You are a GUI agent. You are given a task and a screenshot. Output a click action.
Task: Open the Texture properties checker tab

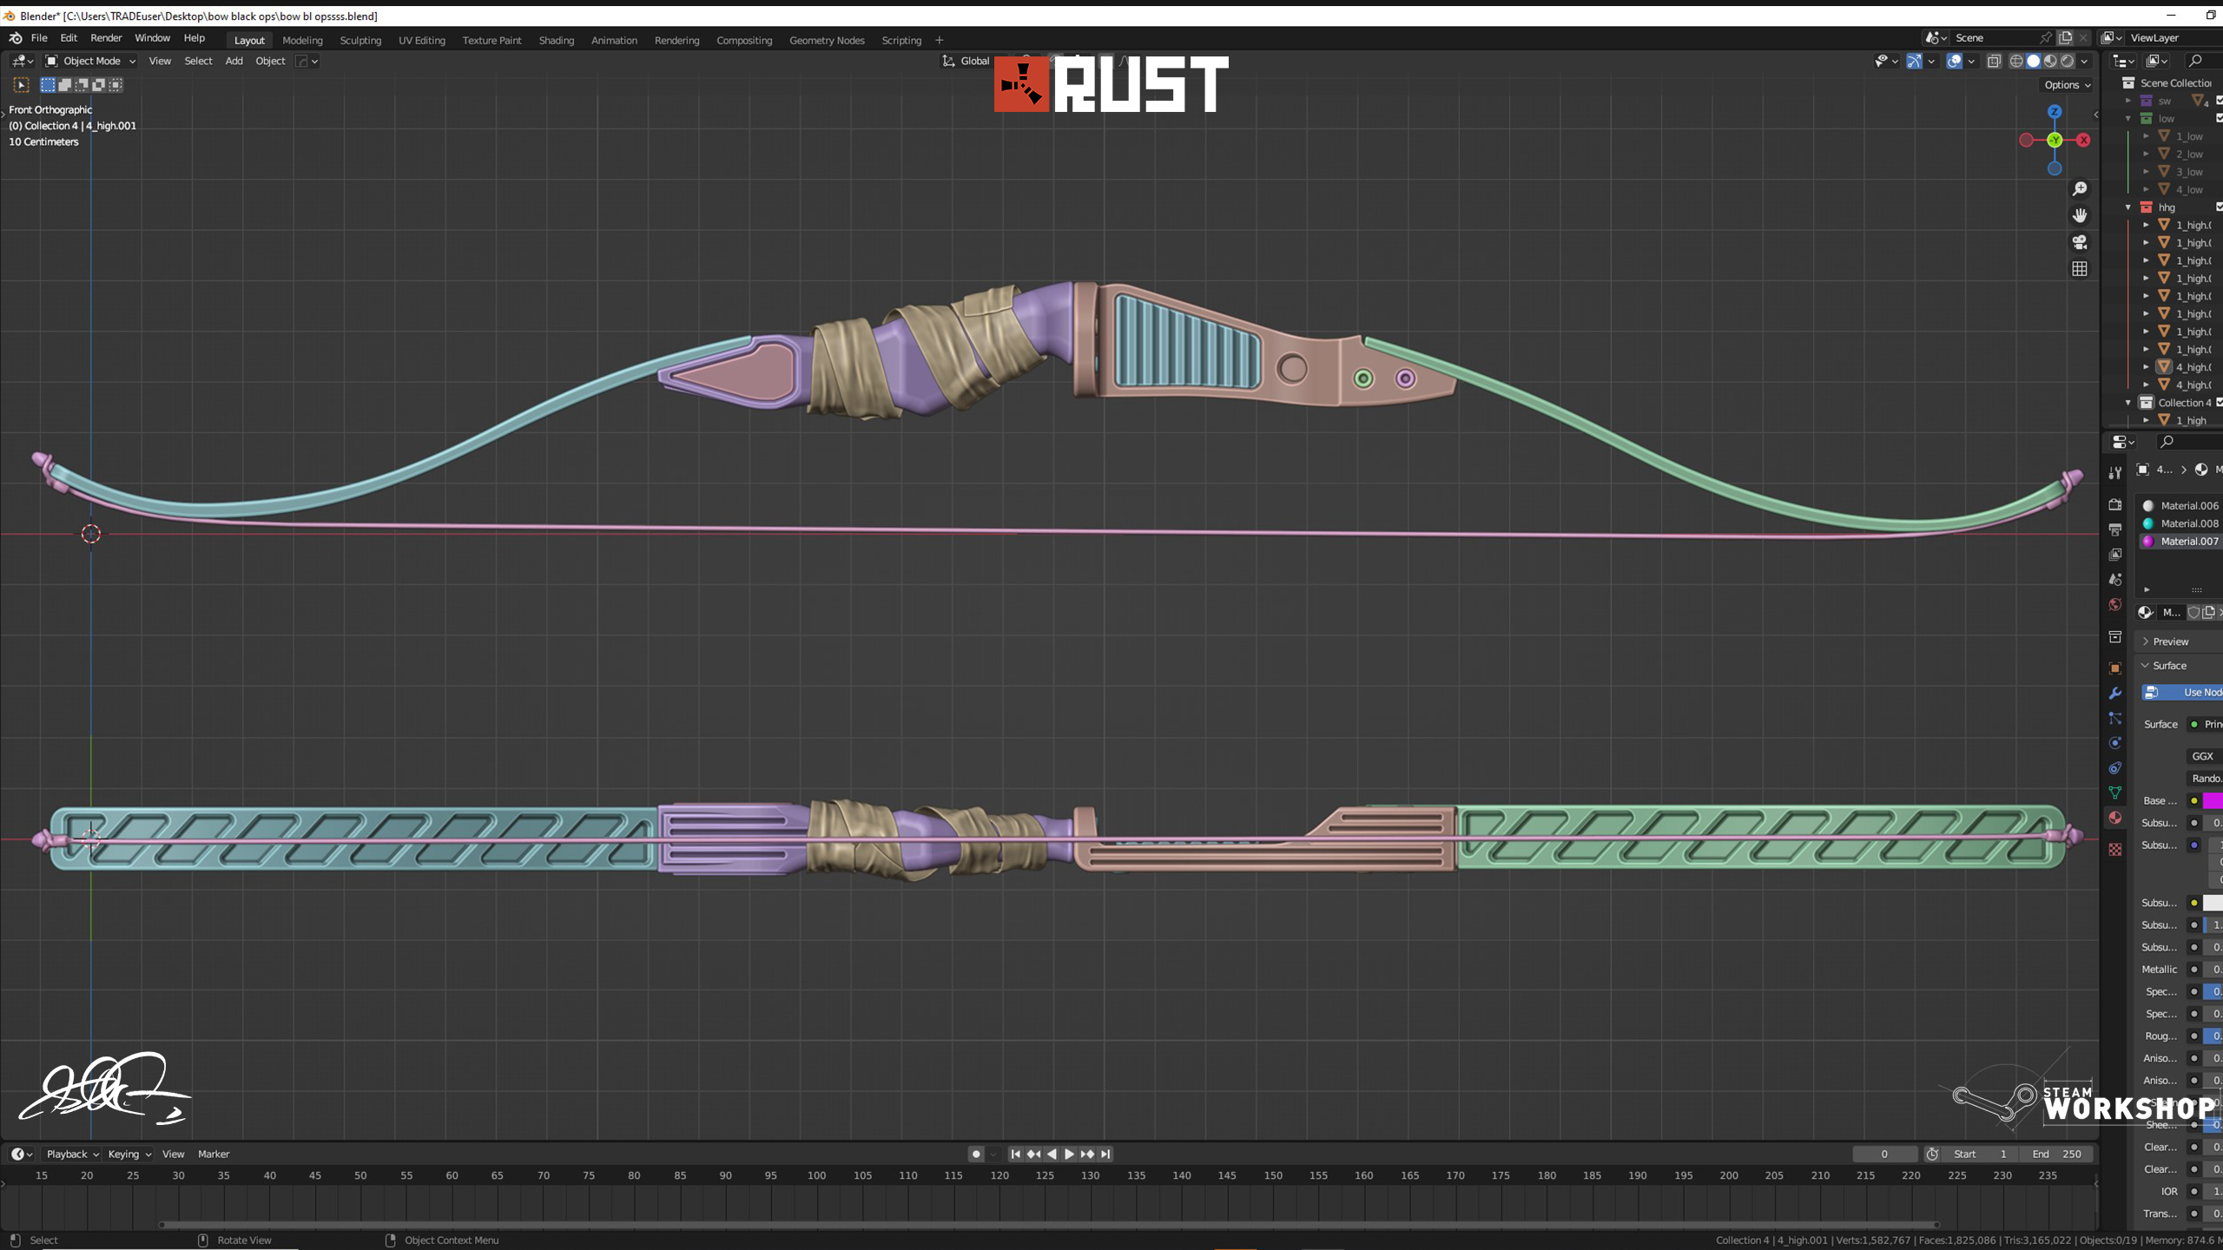[2115, 850]
